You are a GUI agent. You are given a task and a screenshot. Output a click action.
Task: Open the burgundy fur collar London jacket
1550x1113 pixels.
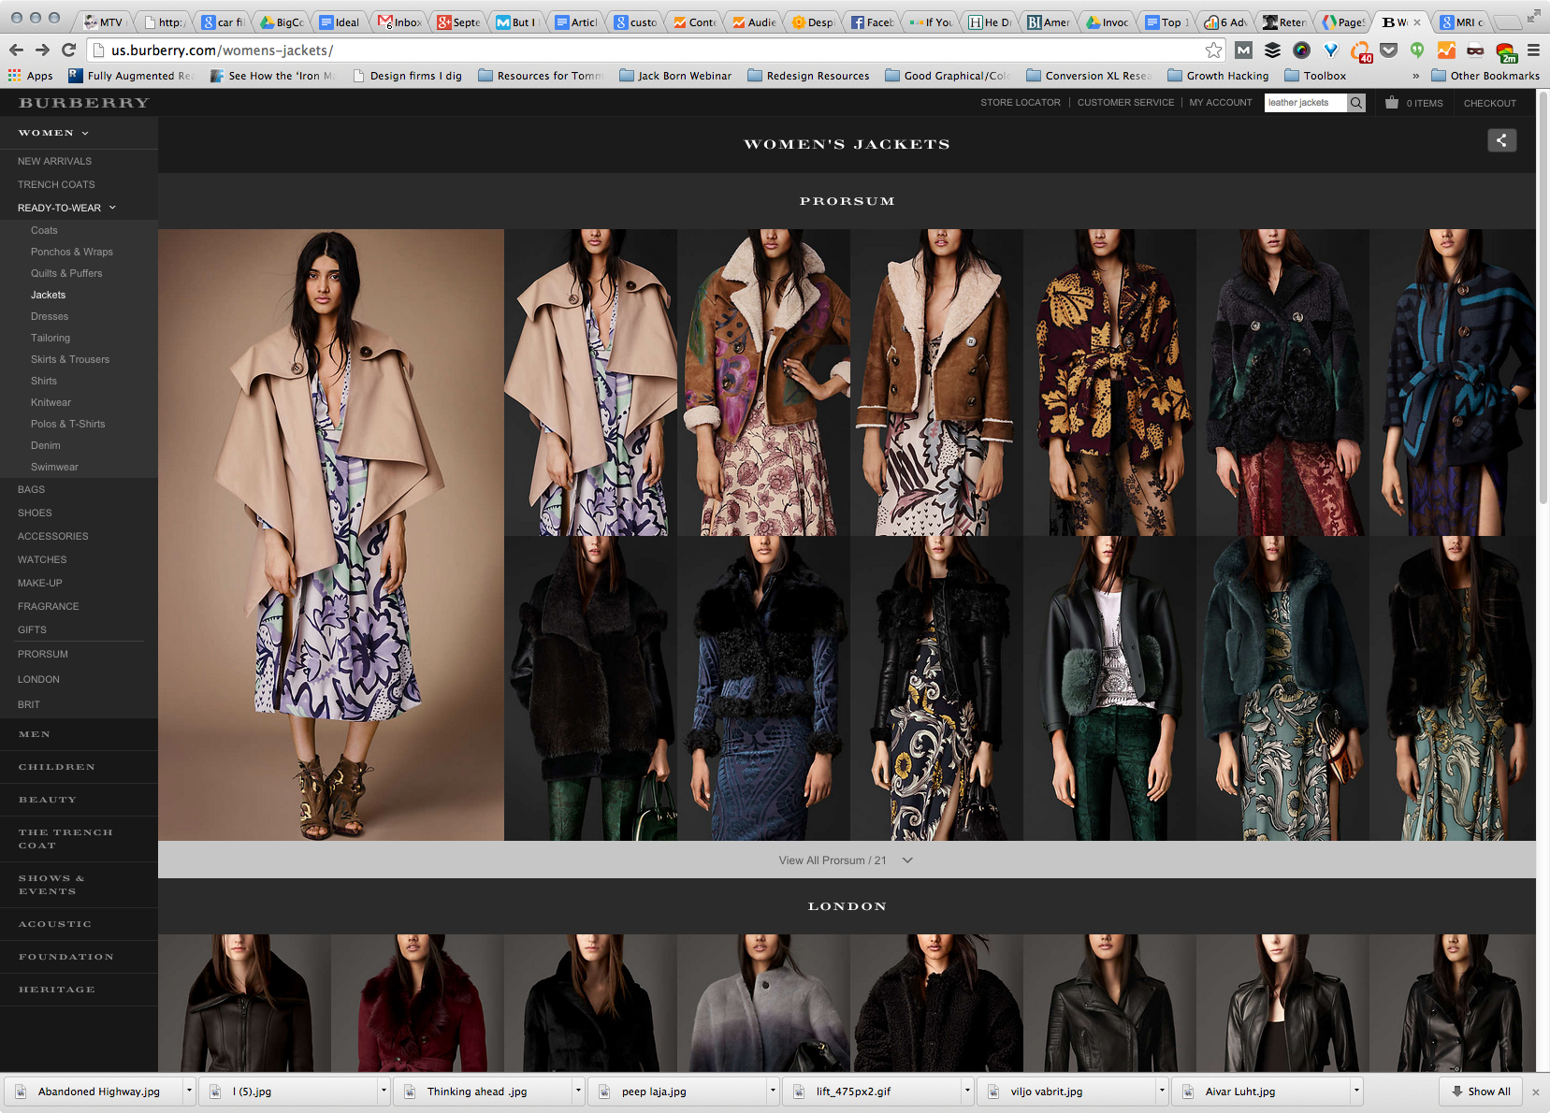(x=417, y=1003)
